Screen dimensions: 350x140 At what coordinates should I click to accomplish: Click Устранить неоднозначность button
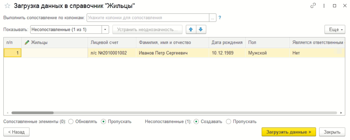[147, 29]
